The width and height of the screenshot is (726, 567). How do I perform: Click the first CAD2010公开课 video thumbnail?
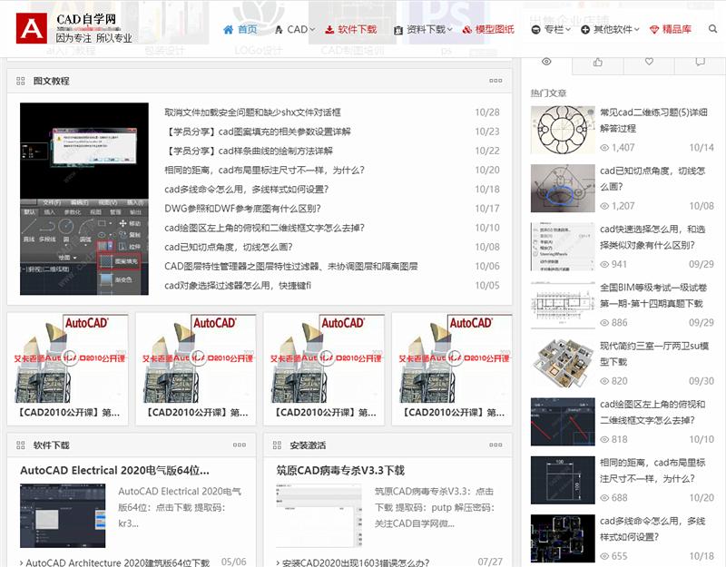point(68,357)
